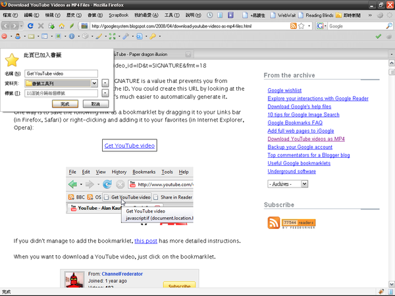This screenshot has width=395, height=296.
Task: Click the orange RSS Subscribe feed icon
Action: (x=274, y=222)
